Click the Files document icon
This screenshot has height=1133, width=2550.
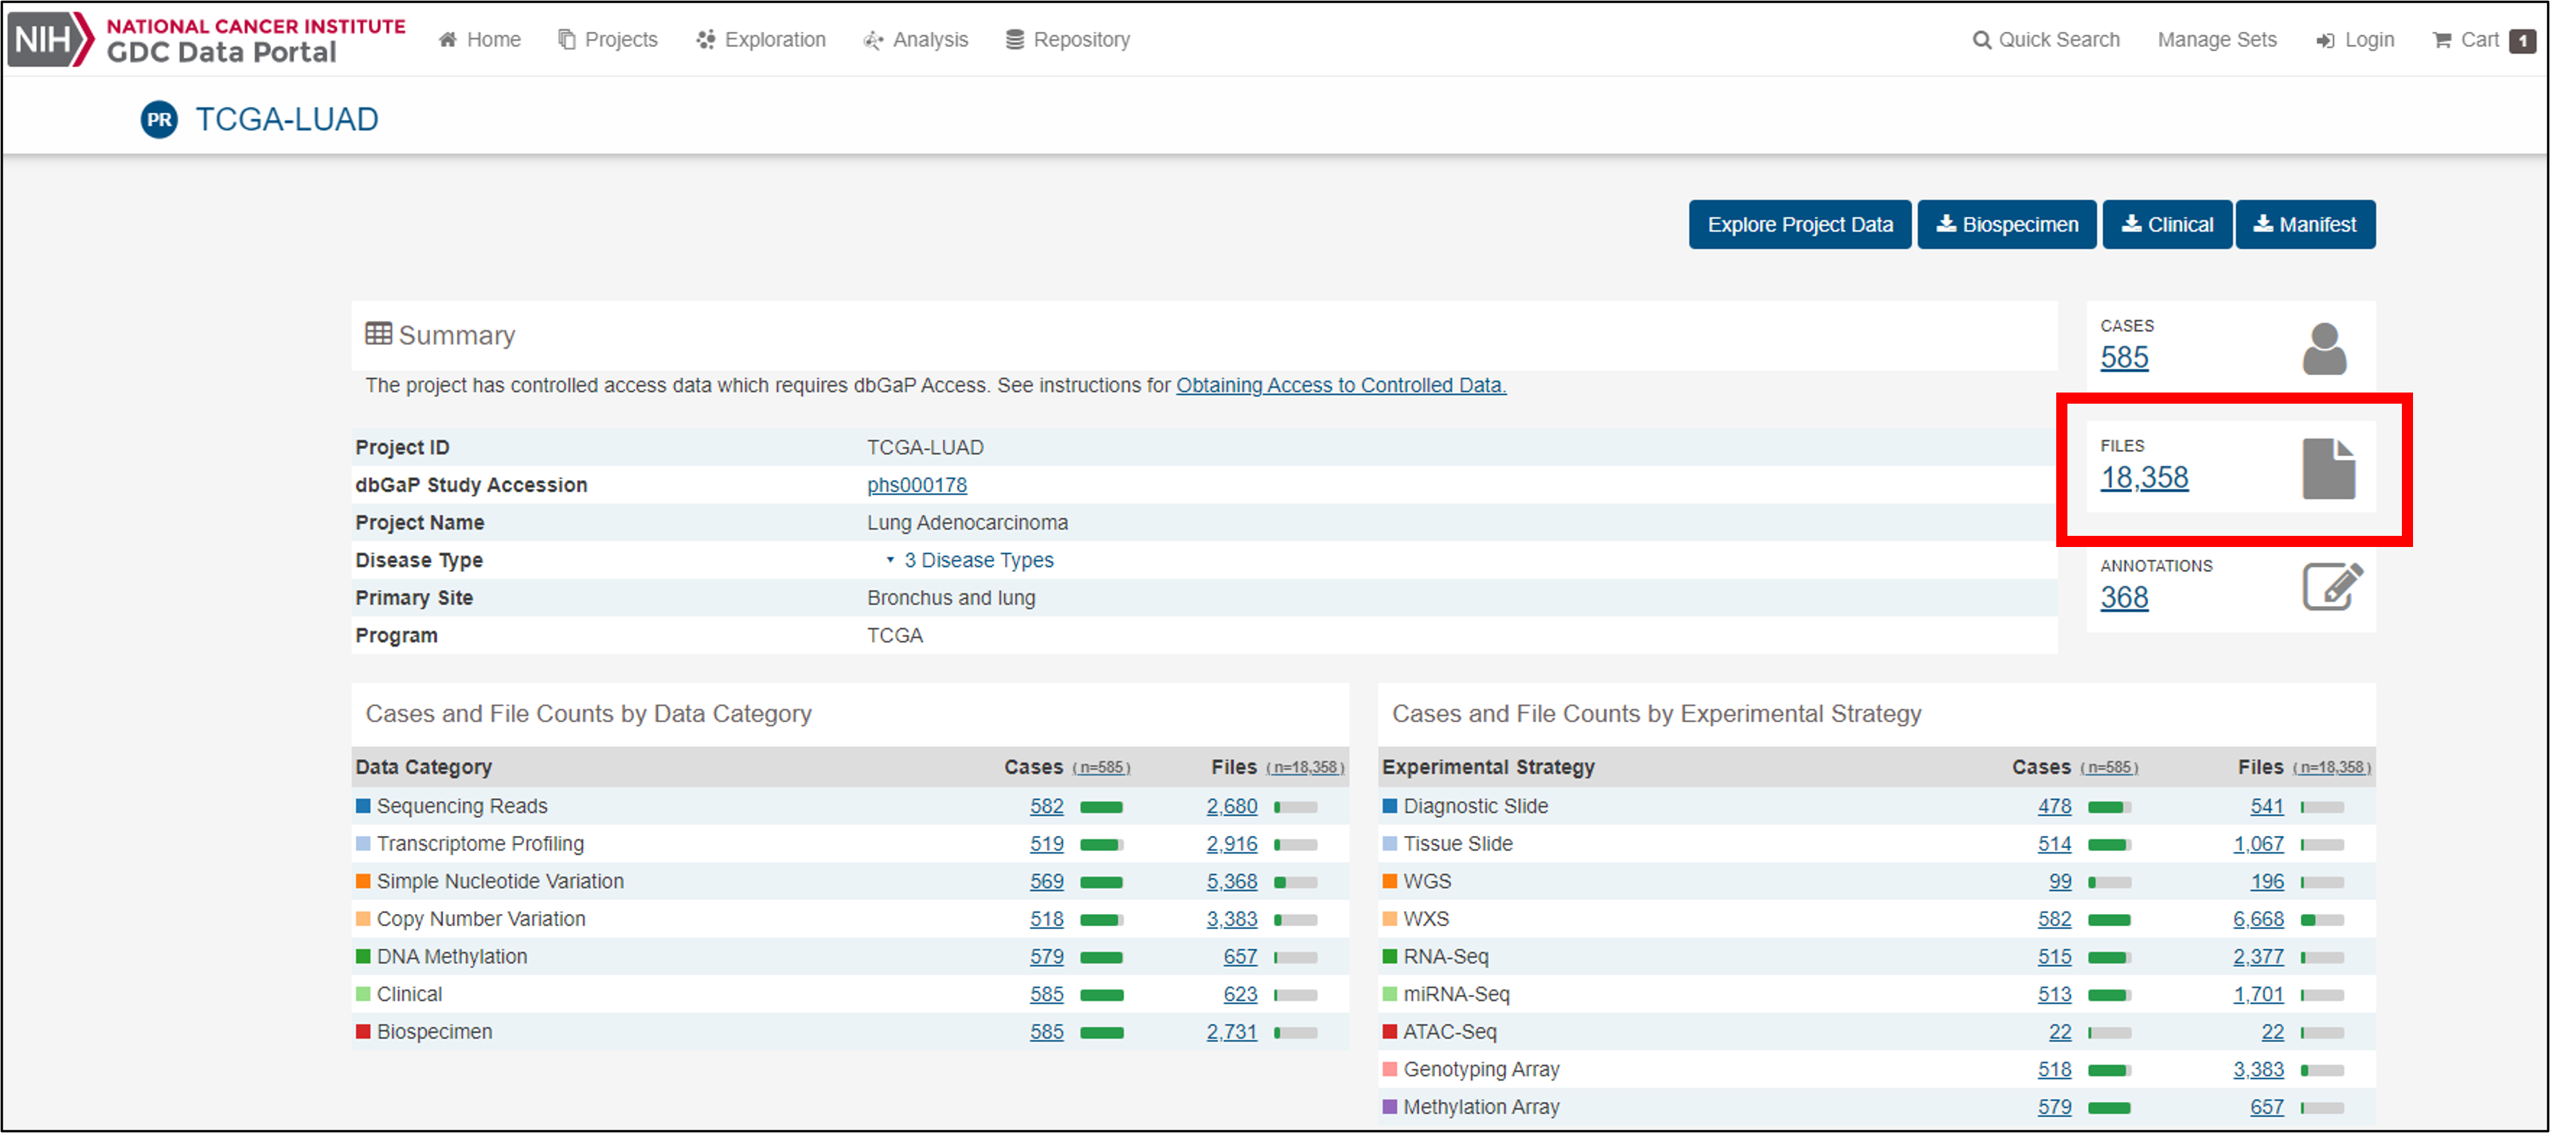coord(2329,469)
